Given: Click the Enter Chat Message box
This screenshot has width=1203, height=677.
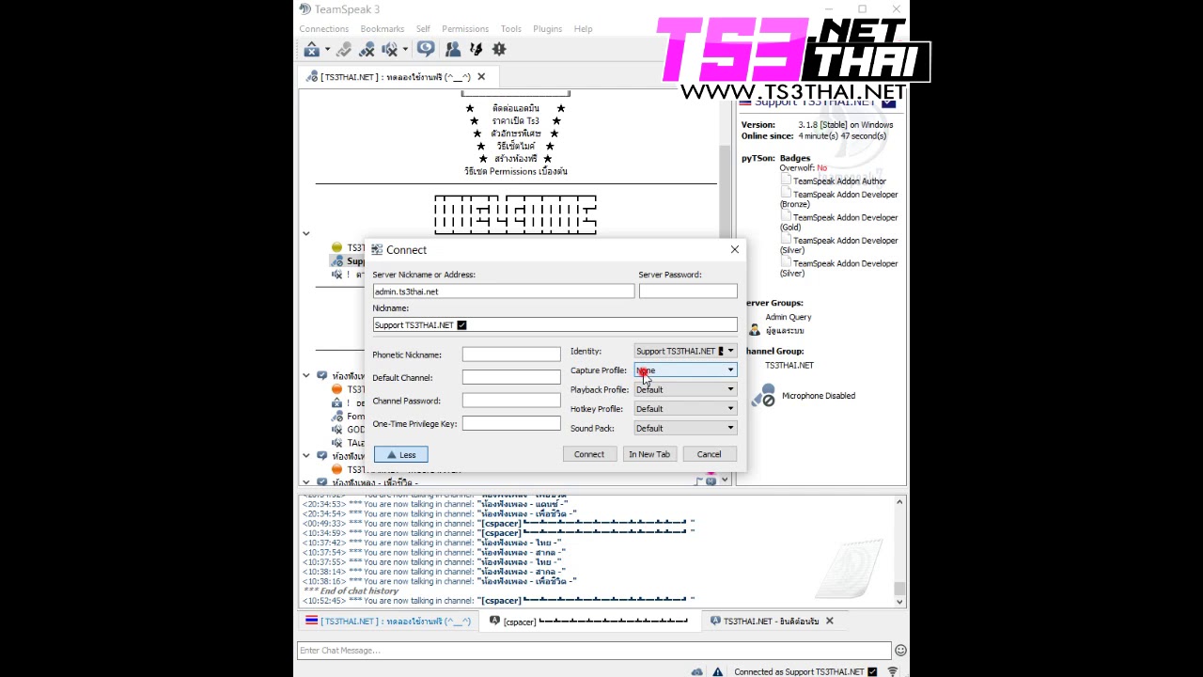Looking at the screenshot, I should pos(594,650).
